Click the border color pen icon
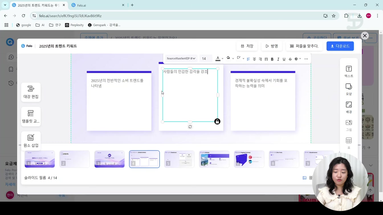 coord(239,58)
